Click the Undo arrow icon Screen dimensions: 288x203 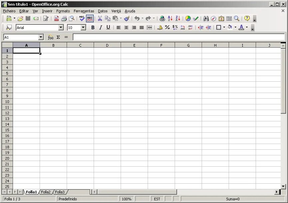[137, 18]
